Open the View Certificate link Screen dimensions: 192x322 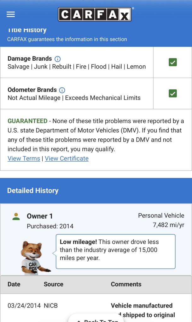[x=67, y=158]
